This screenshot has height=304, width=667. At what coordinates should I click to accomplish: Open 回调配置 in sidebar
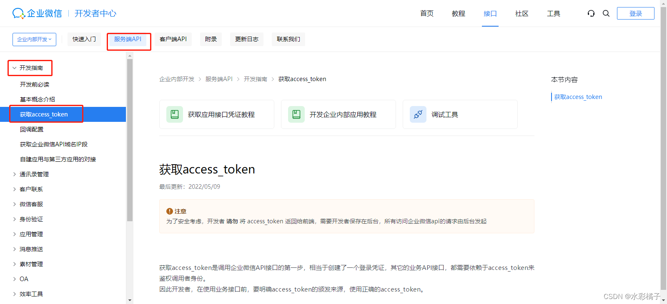click(32, 129)
